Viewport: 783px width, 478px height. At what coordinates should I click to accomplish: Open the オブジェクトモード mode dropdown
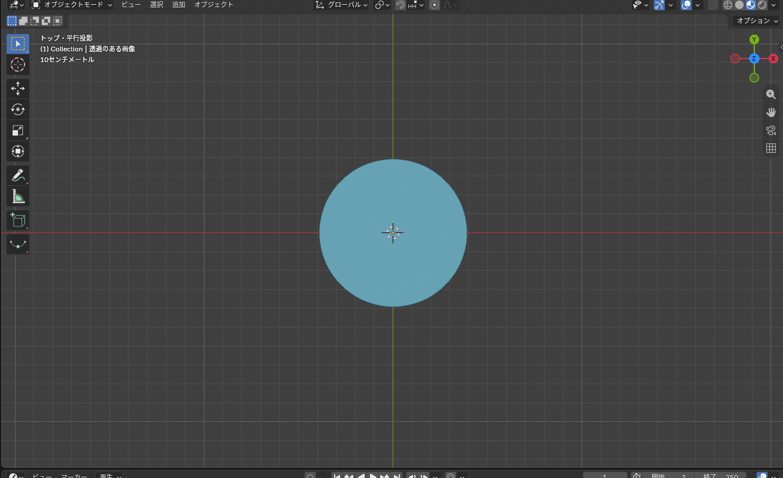point(71,5)
